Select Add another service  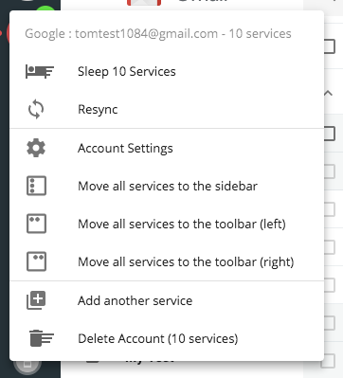pyautogui.click(x=167, y=300)
